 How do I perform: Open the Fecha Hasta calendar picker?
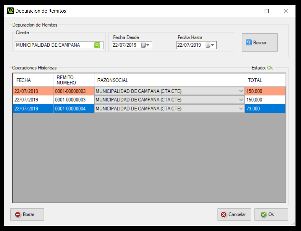click(210, 45)
